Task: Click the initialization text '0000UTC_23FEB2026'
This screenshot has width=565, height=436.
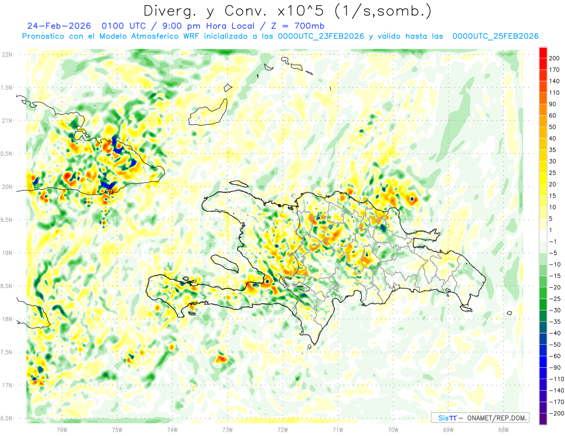Action: pyautogui.click(x=321, y=36)
